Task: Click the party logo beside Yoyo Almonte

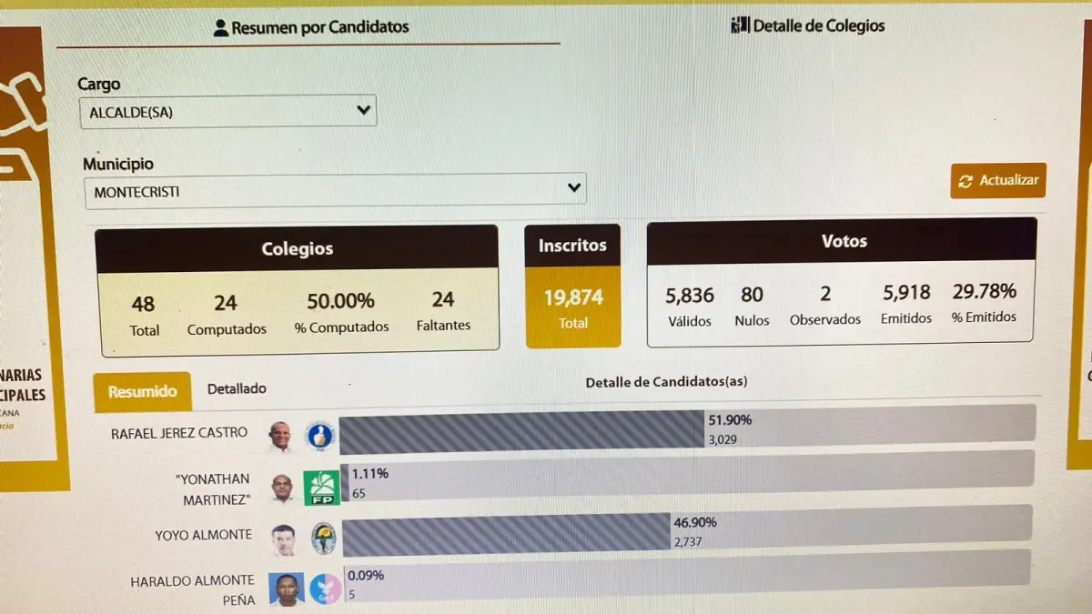Action: (323, 539)
